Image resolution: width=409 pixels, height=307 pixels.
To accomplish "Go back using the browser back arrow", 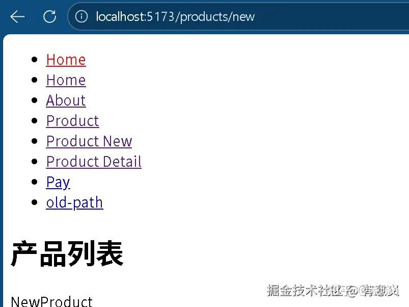I will (x=17, y=17).
